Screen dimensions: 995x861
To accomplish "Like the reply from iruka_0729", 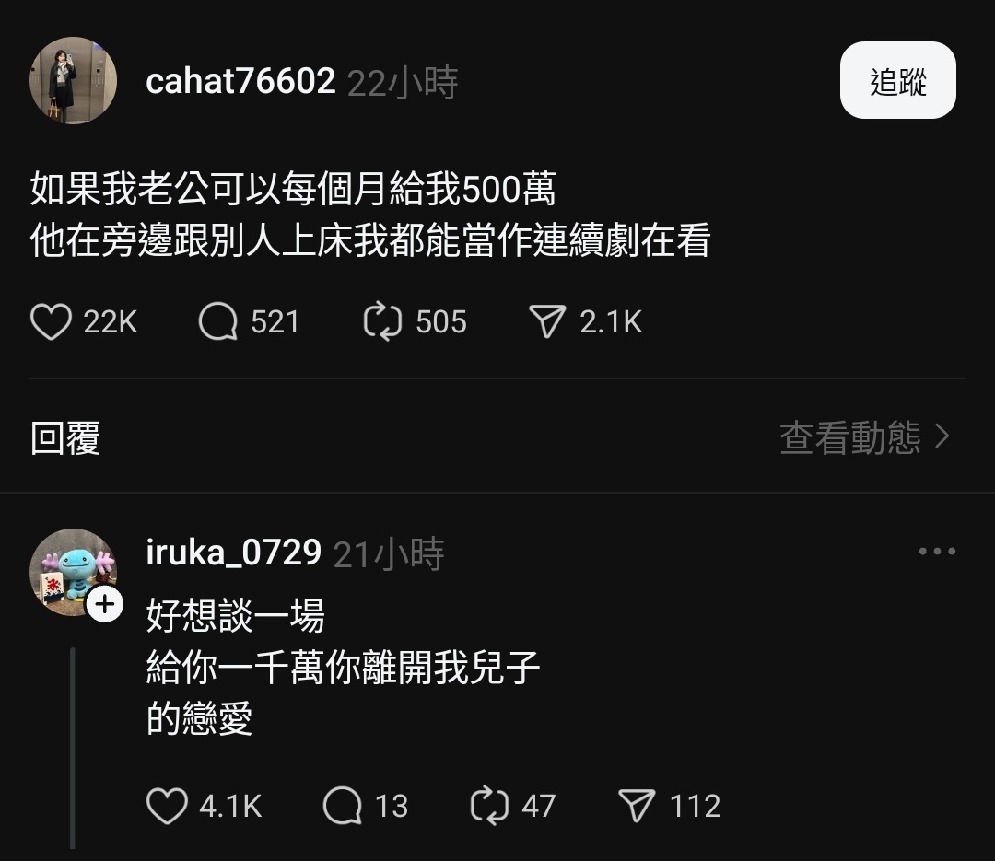I will pos(167,806).
